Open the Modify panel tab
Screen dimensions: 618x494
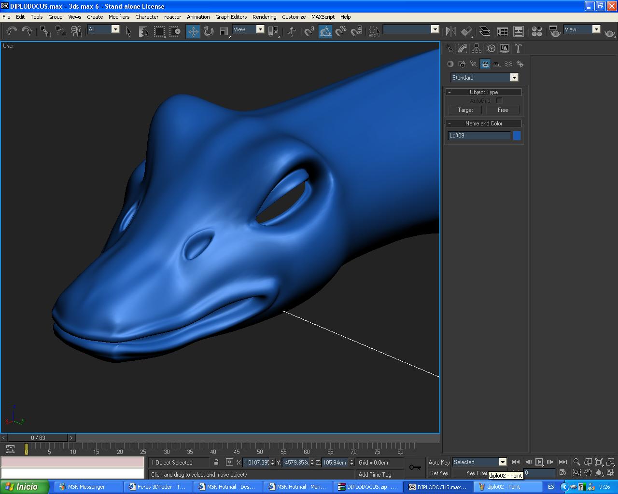click(463, 48)
